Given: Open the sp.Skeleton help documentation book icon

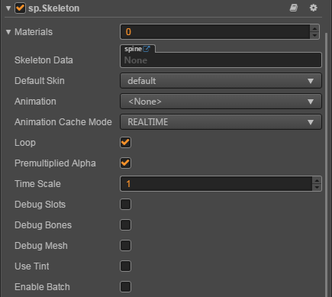Looking at the screenshot, I should (294, 8).
